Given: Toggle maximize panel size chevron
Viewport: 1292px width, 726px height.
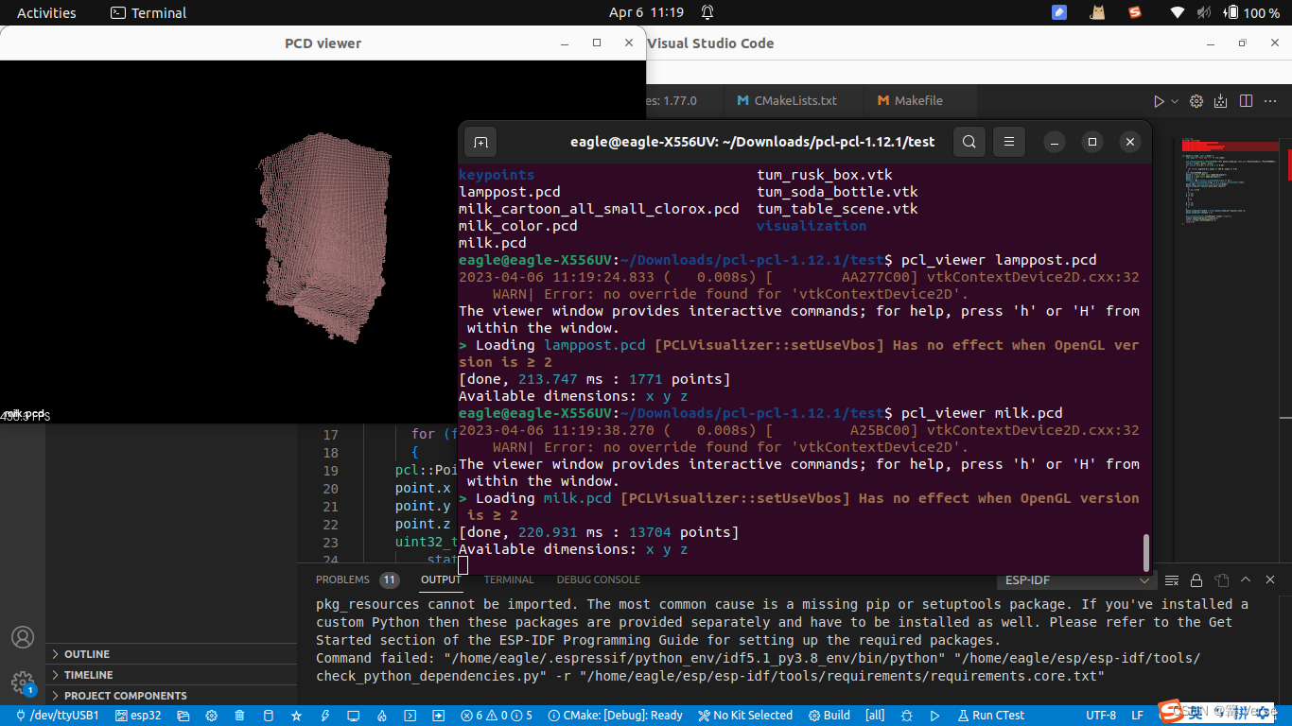Looking at the screenshot, I should 1246,579.
